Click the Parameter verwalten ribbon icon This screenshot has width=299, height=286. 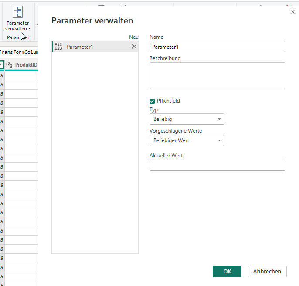click(x=17, y=11)
